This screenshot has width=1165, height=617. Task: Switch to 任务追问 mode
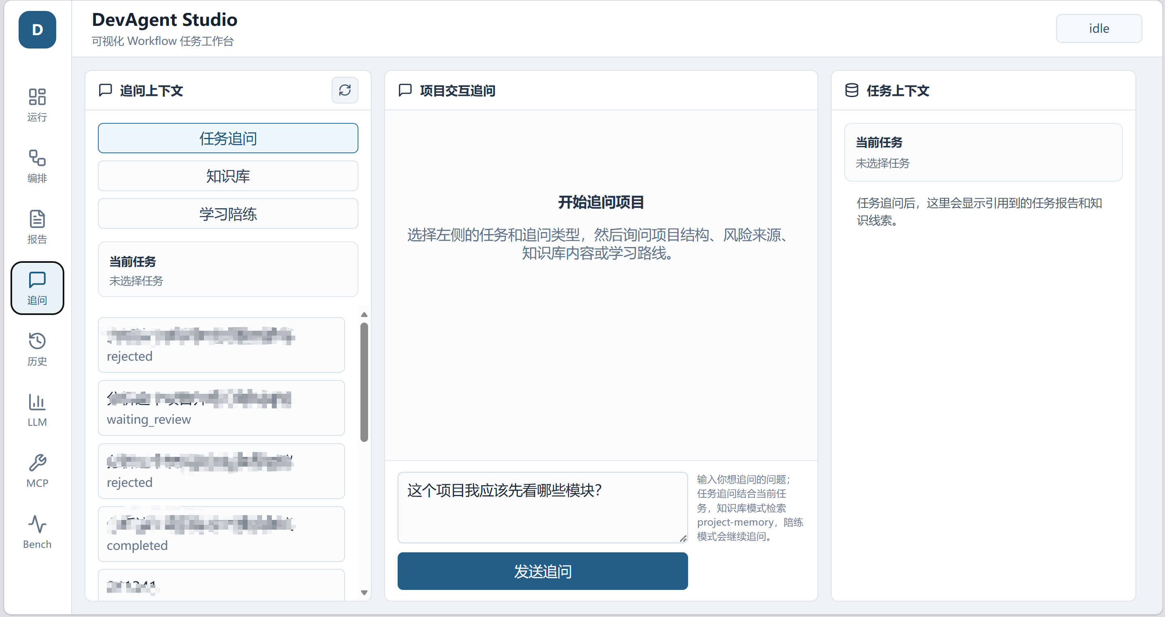[228, 138]
